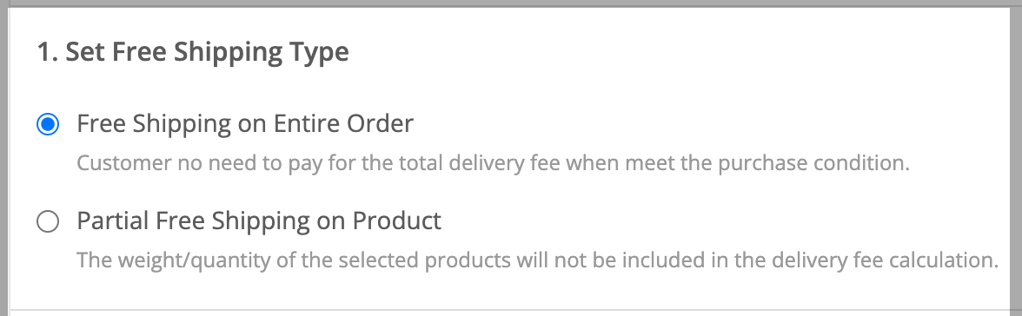Click the filled blue radio circle

pyautogui.click(x=48, y=124)
